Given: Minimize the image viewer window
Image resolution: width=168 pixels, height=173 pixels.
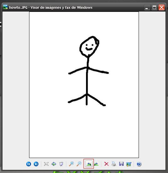Looking at the screenshot, I should pyautogui.click(x=147, y=7).
